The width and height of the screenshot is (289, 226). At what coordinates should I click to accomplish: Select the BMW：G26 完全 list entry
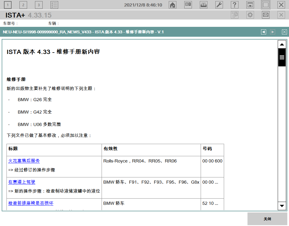click(35, 100)
